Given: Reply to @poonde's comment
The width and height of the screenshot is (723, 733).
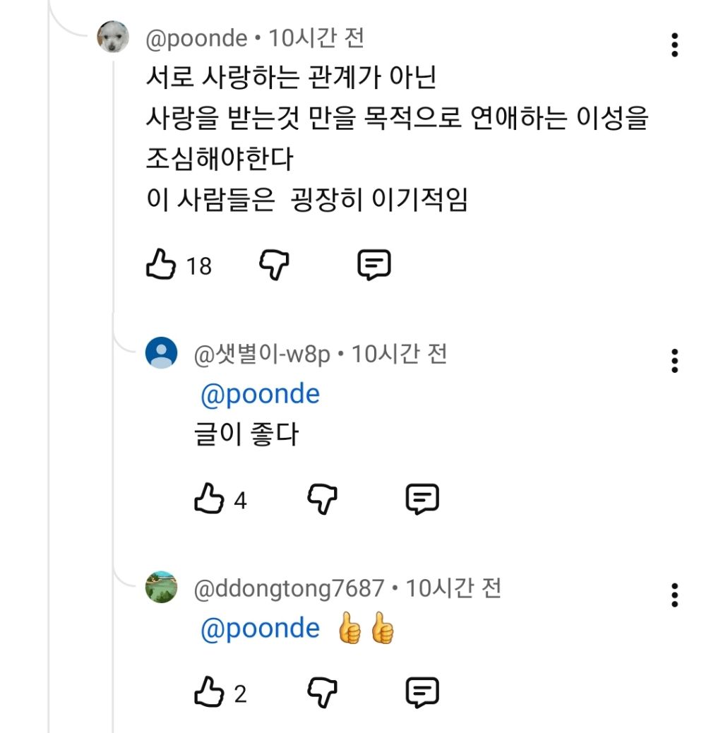Looking at the screenshot, I should click(x=374, y=265).
